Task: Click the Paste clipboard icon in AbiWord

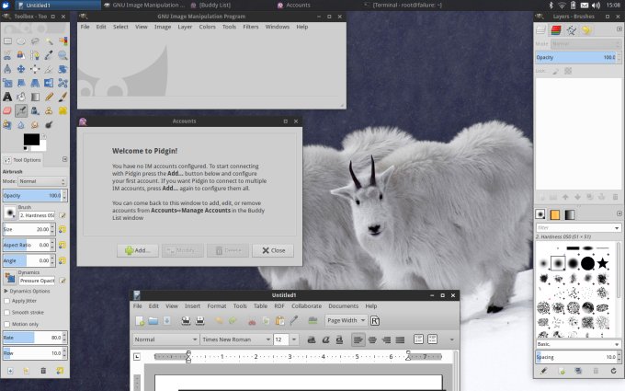Action: click(280, 321)
